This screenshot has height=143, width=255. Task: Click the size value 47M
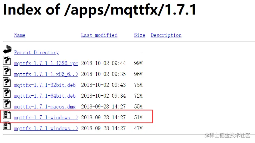(x=138, y=128)
